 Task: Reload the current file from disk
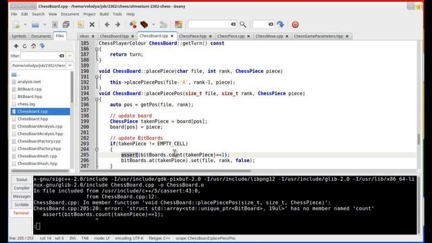tap(80, 24)
